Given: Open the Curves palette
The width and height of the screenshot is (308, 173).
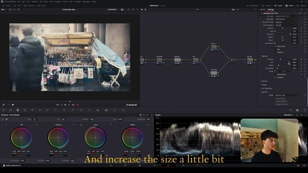Looking at the screenshot, I should (47, 110).
